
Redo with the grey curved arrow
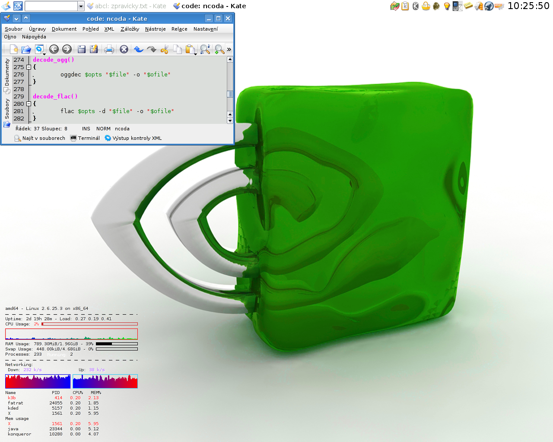pyautogui.click(x=152, y=49)
